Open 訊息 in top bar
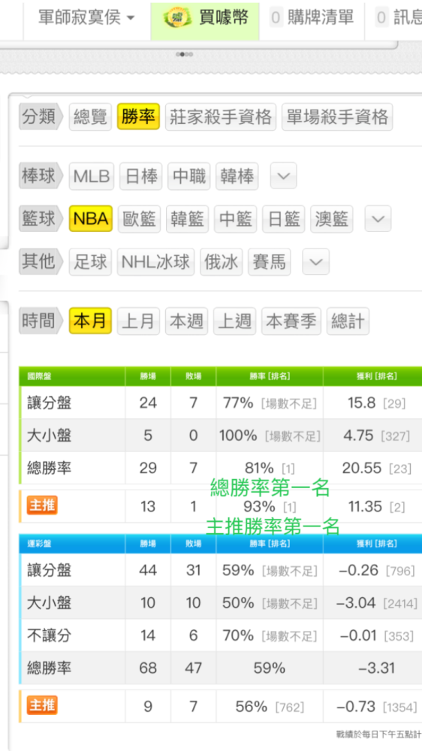 click(x=399, y=18)
